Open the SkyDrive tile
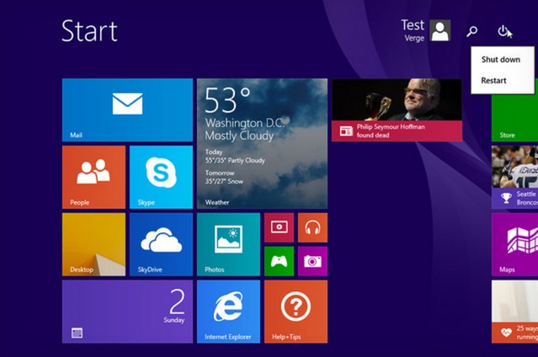The width and height of the screenshot is (538, 357). tap(161, 244)
